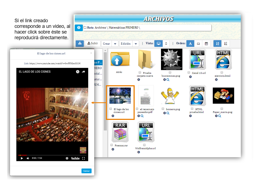
Task: Expand the Crear dropdown arrow
Action: [115, 44]
